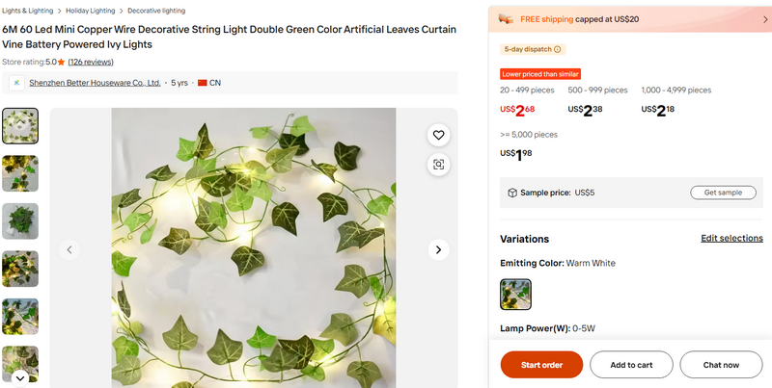Open the Holiday Lighting breadcrumb
The image size is (772, 388).
click(90, 11)
